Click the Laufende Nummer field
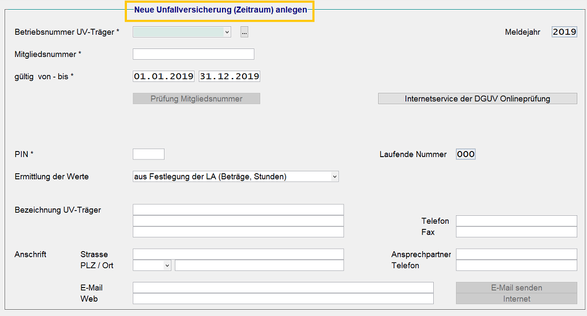The height and width of the screenshot is (316, 587). pos(465,154)
